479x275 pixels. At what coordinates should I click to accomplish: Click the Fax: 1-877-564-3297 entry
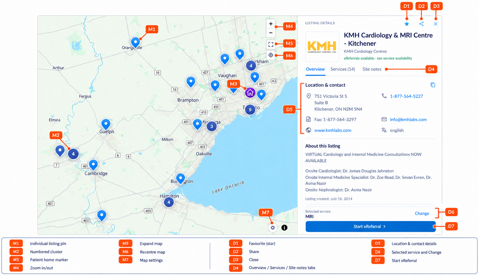point(335,119)
